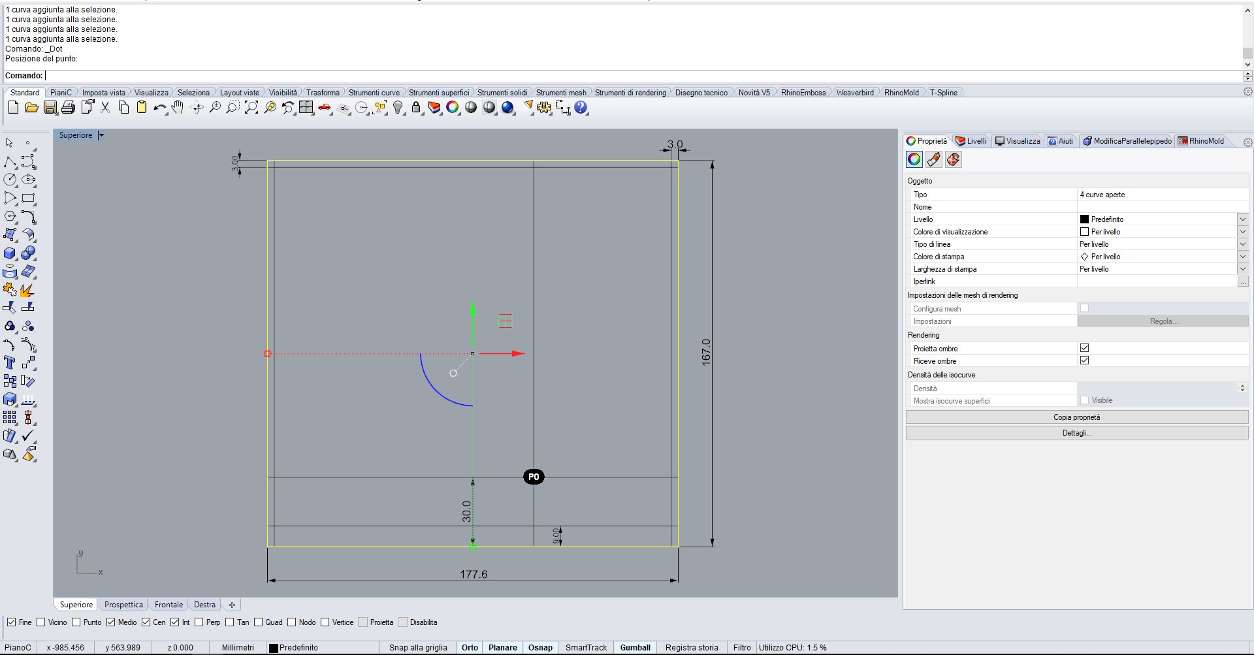This screenshot has width=1254, height=655.
Task: Open the texture mapping properties page
Action: (954, 159)
